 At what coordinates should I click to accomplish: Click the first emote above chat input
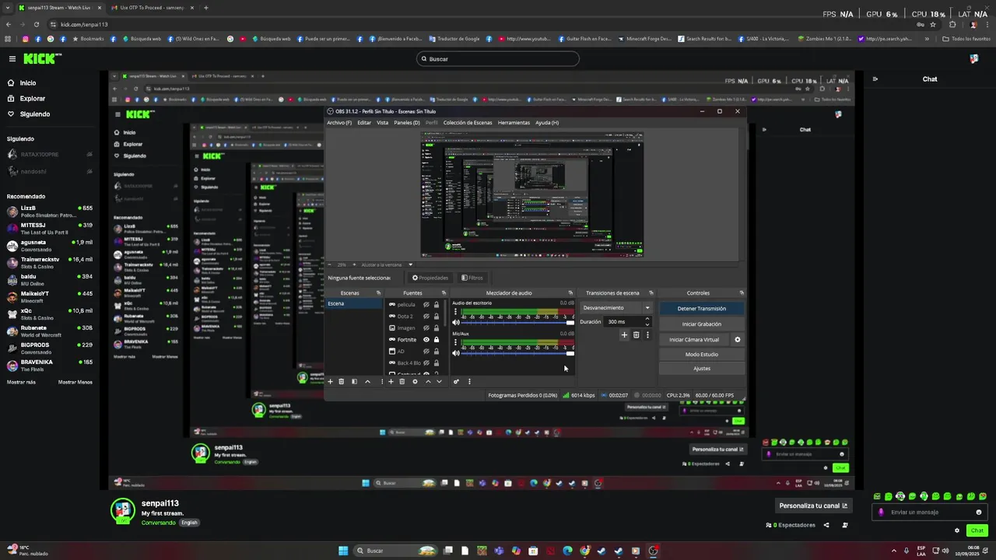(878, 496)
